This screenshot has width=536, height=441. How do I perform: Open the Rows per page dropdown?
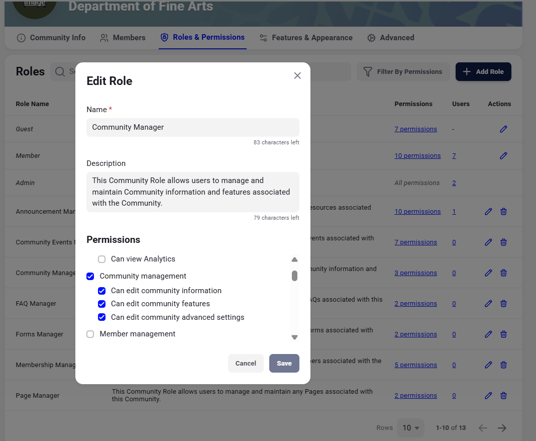[x=410, y=427]
